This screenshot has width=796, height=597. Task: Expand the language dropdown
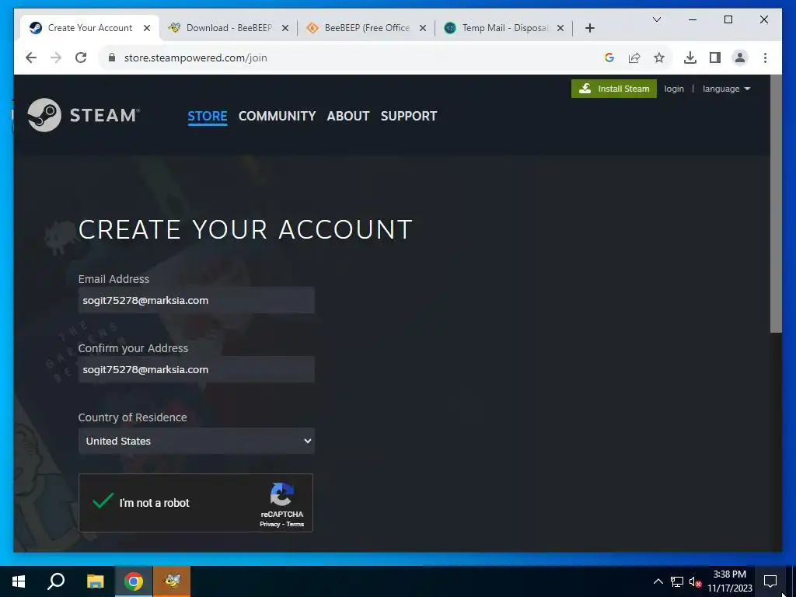point(726,89)
